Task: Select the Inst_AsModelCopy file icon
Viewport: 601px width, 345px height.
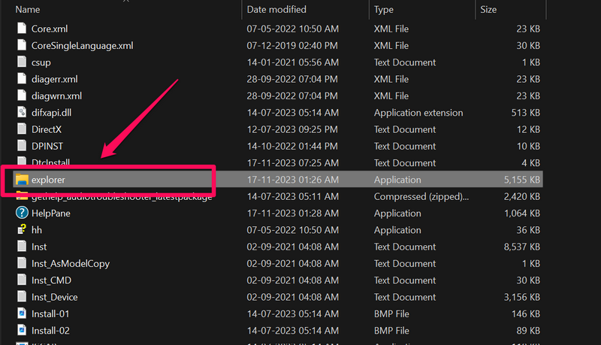Action: [x=22, y=263]
